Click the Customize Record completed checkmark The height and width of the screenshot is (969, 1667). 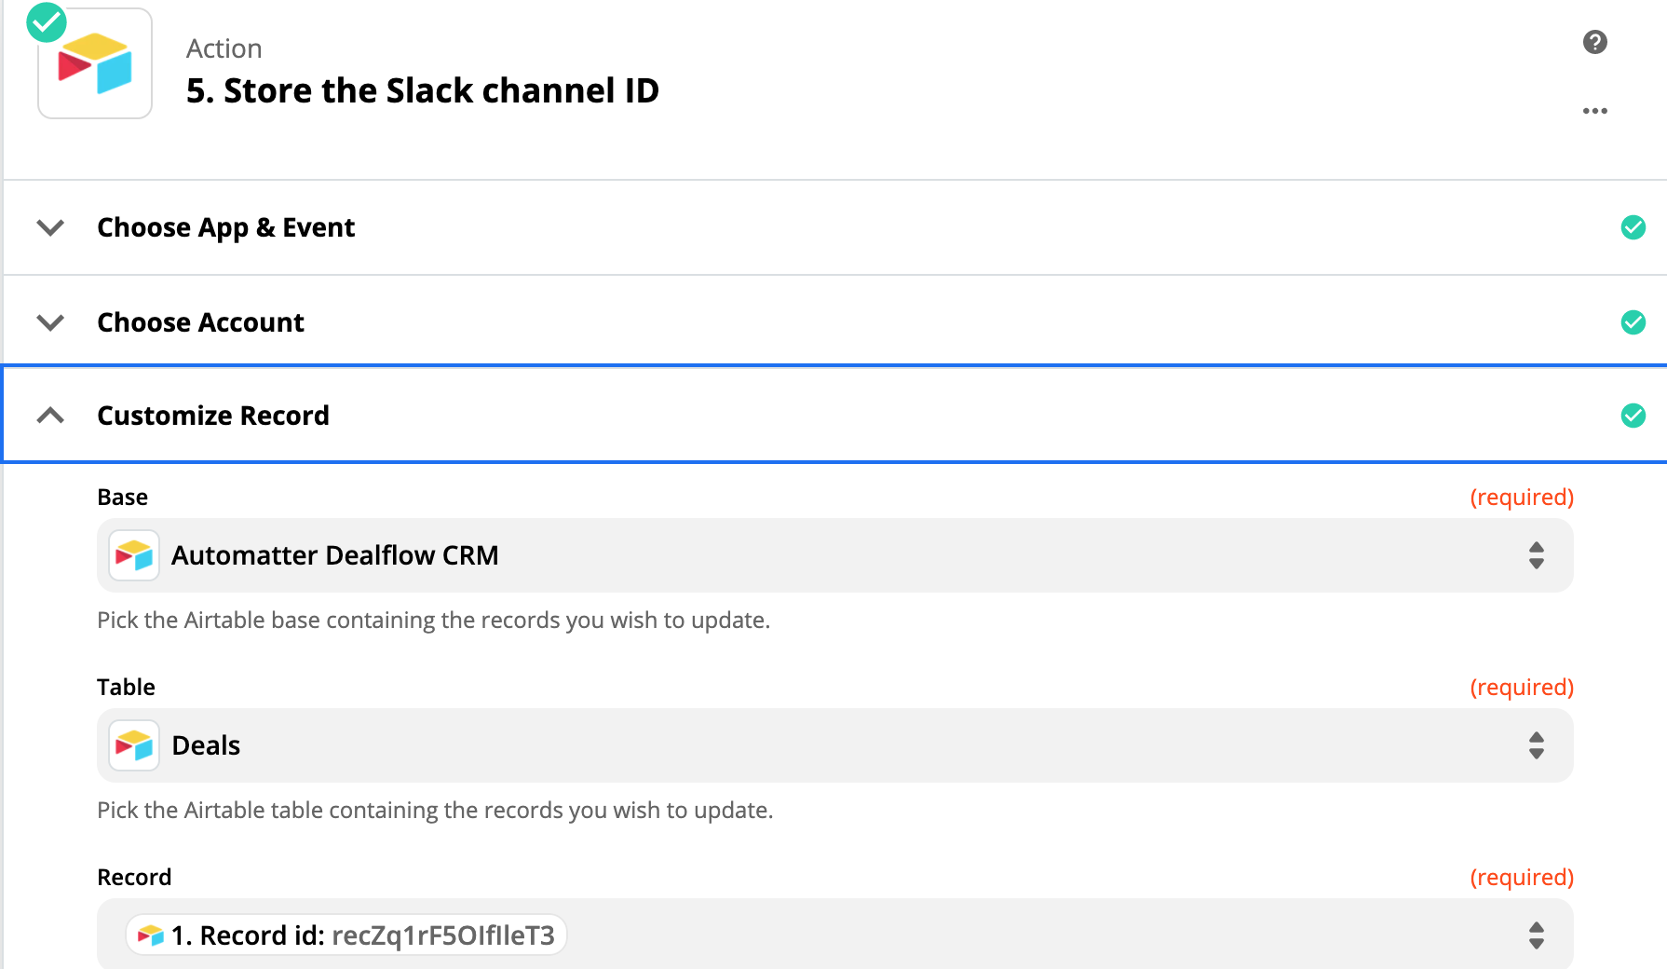[x=1633, y=416]
